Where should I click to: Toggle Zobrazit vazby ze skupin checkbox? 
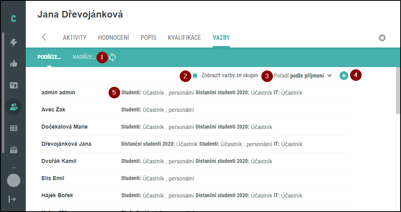coord(195,76)
